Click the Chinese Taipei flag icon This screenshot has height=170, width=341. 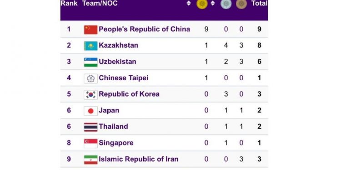tap(90, 78)
